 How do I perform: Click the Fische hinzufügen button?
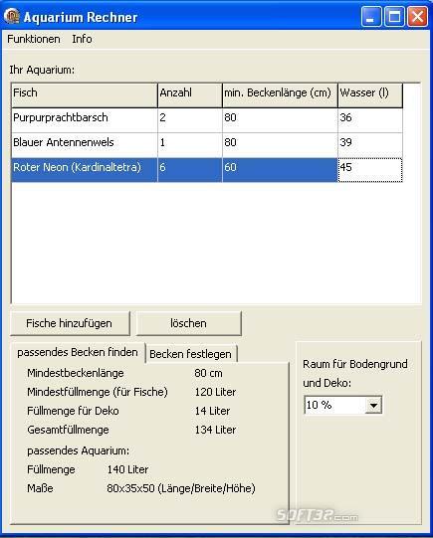70,323
